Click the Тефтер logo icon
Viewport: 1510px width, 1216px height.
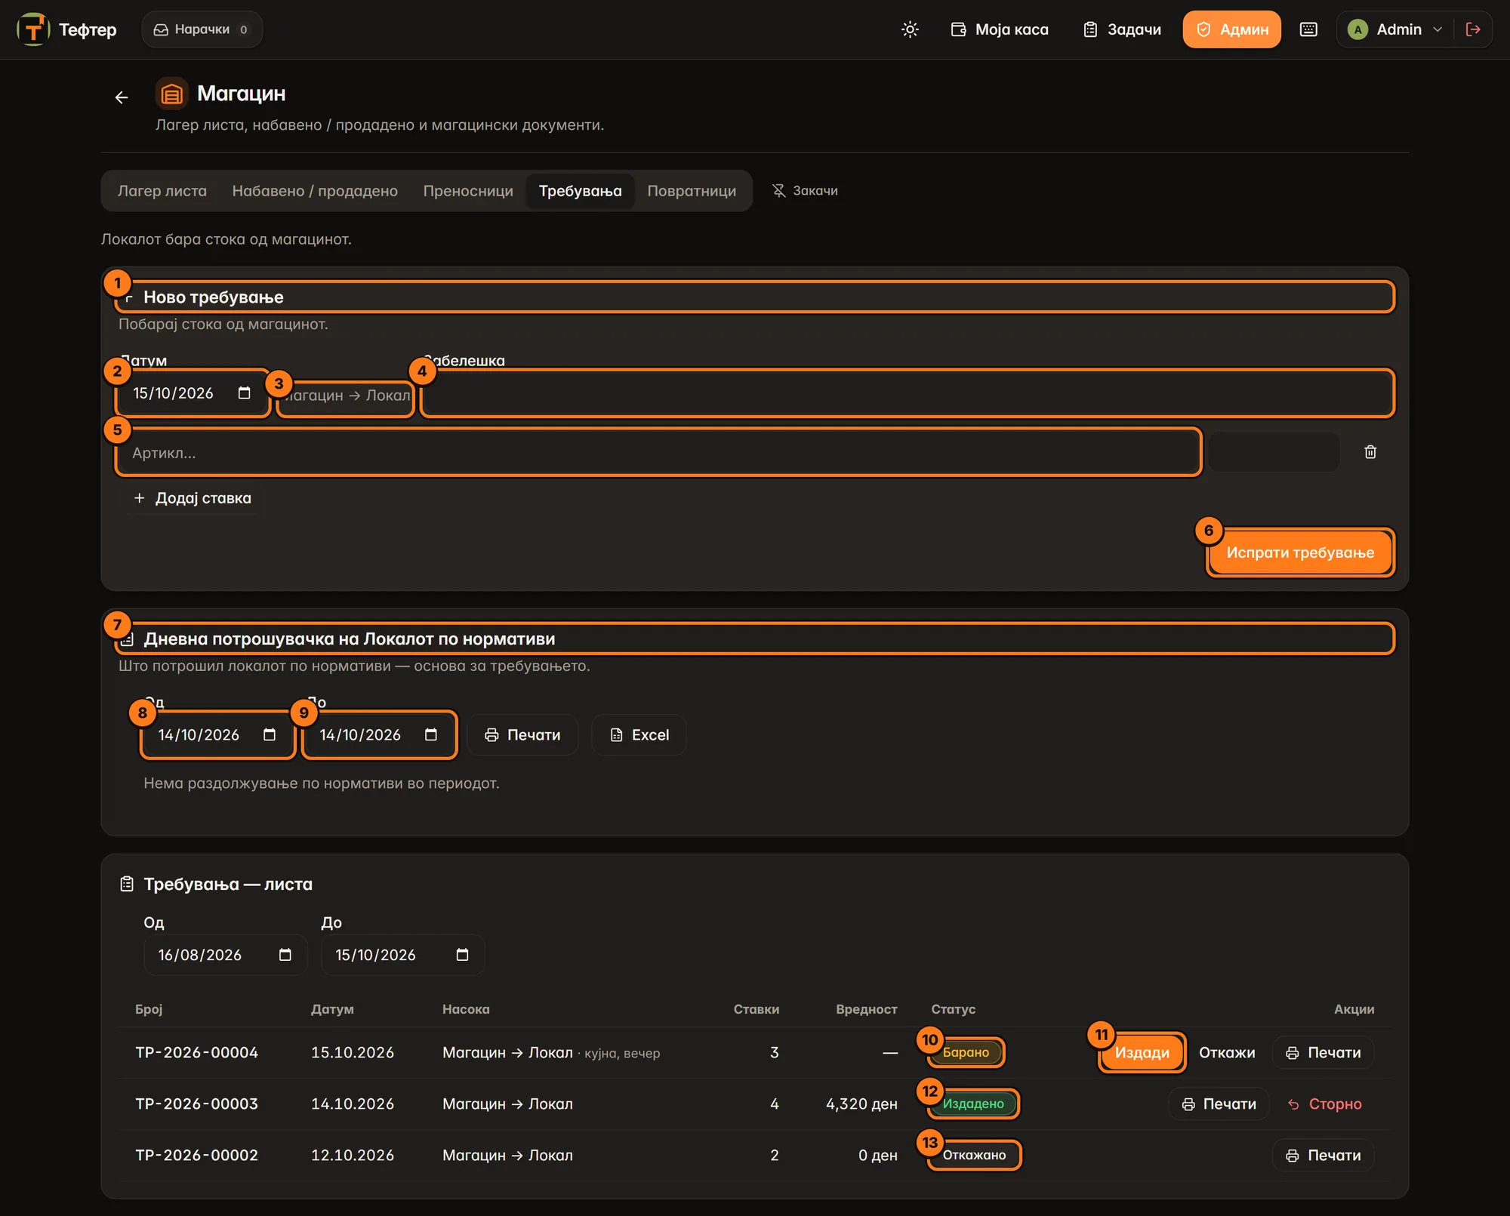[x=33, y=29]
